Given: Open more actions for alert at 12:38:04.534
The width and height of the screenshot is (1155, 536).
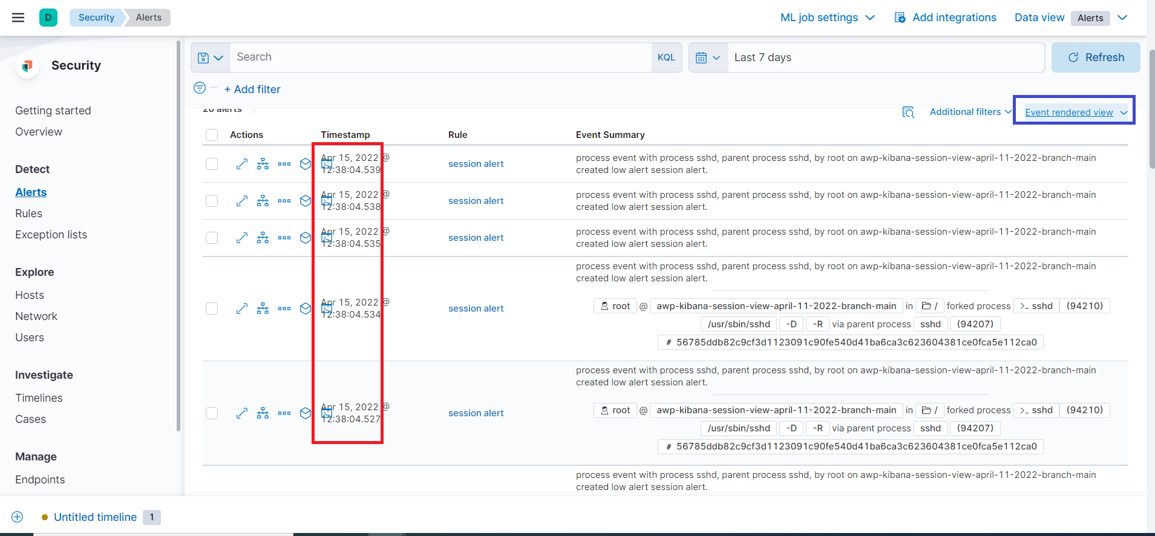Looking at the screenshot, I should (x=284, y=309).
